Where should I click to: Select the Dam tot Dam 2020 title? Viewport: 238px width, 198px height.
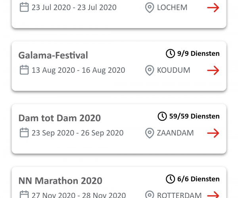pos(59,118)
